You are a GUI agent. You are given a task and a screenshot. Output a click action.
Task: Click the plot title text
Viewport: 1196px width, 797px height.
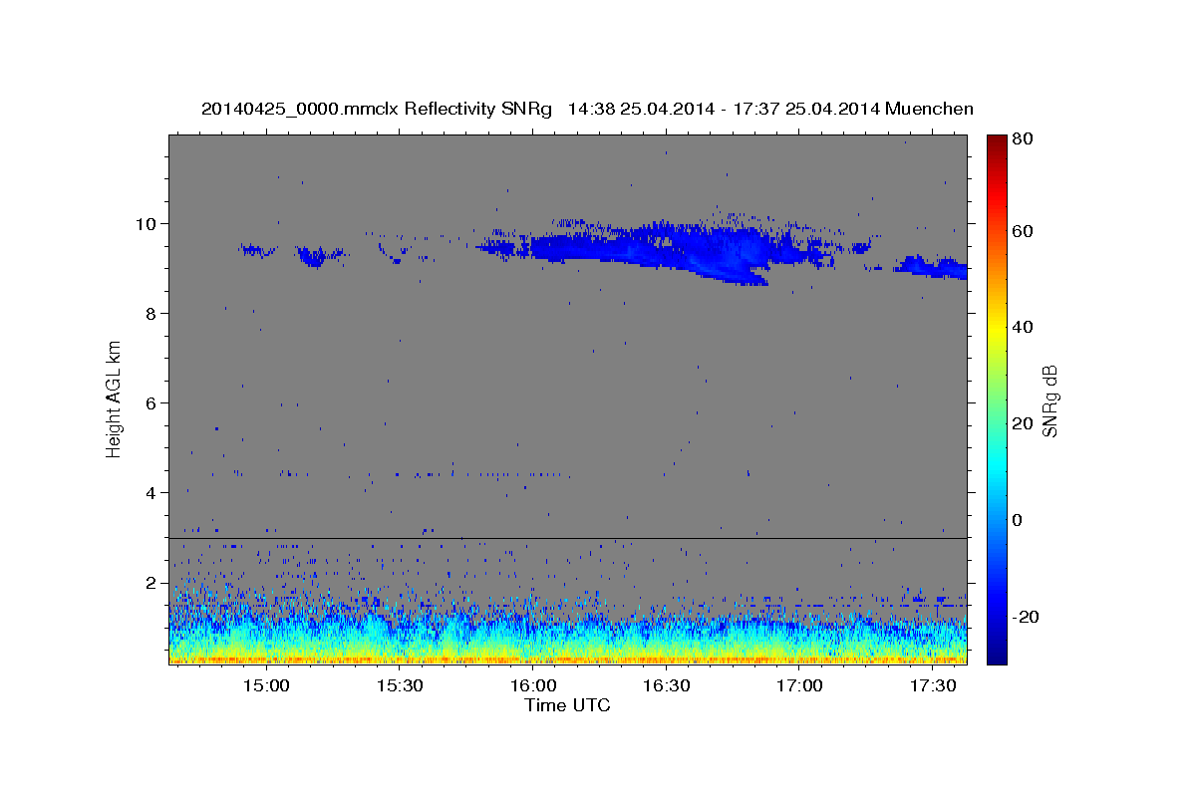(x=587, y=109)
